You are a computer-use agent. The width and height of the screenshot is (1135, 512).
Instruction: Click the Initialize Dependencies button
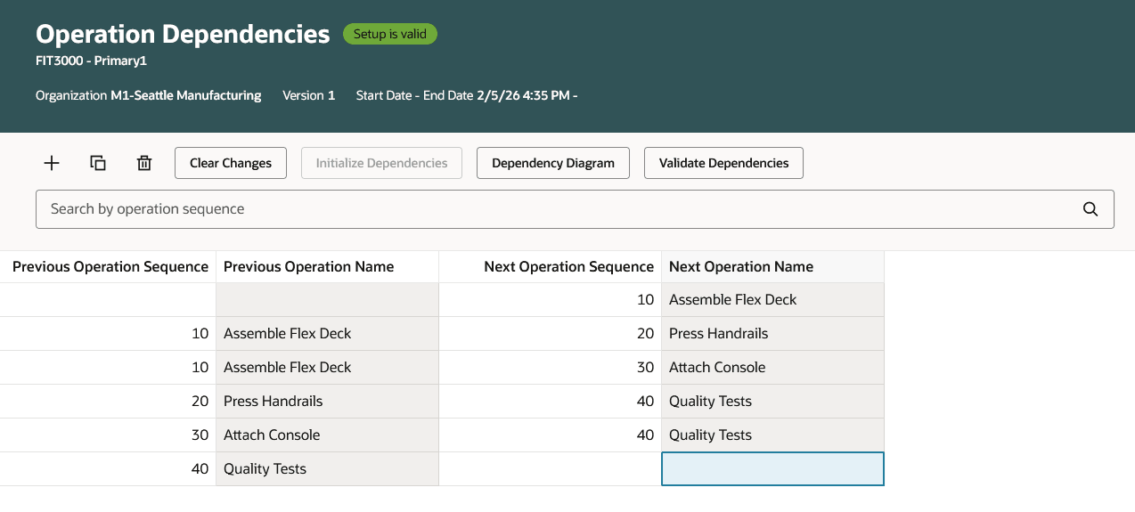381,163
